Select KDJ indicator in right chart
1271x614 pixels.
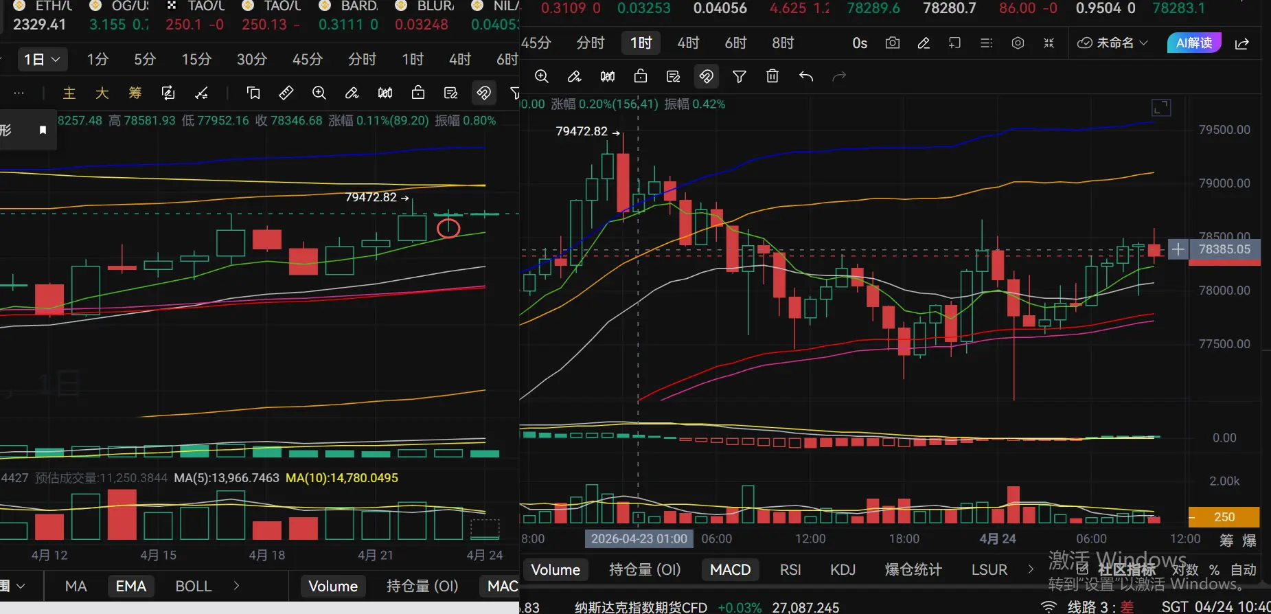(843, 570)
